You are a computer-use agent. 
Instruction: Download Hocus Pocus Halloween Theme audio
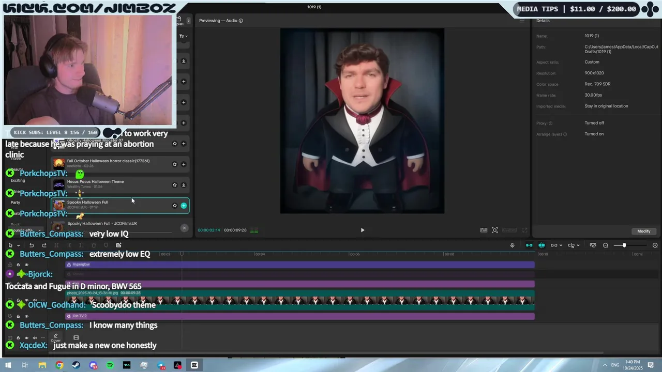tap(184, 185)
